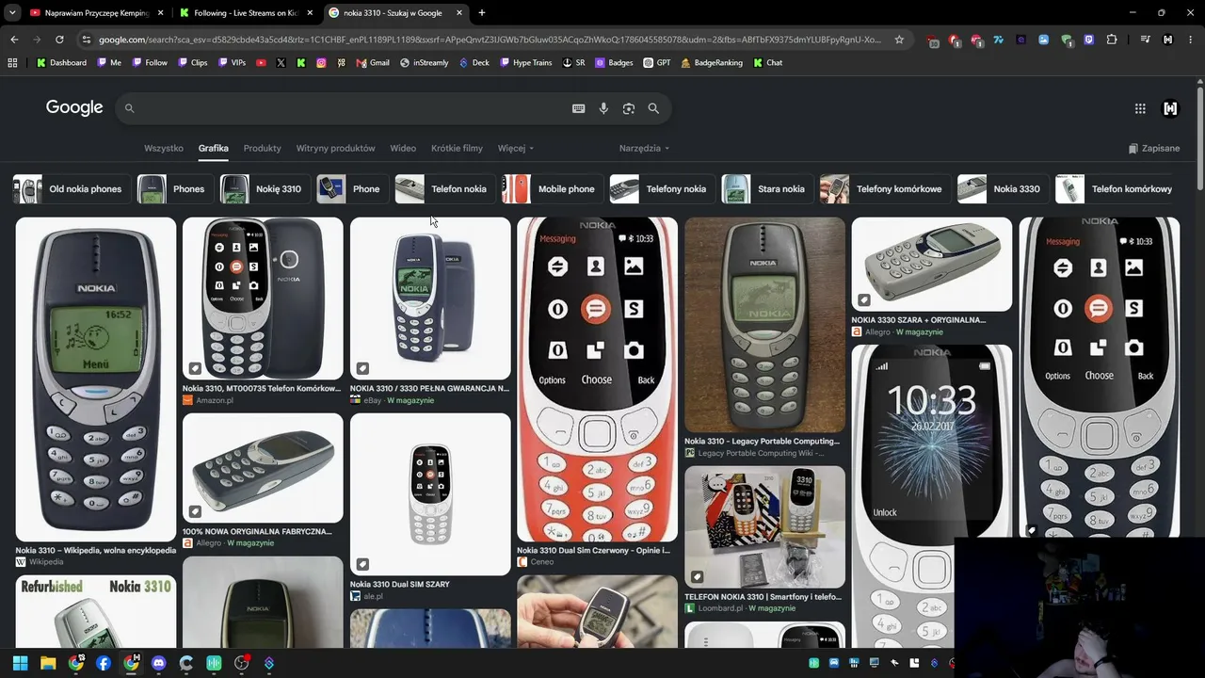The image size is (1205, 678).
Task: Open the Amazon.pl Nokia 3310 result
Action: tap(262, 388)
